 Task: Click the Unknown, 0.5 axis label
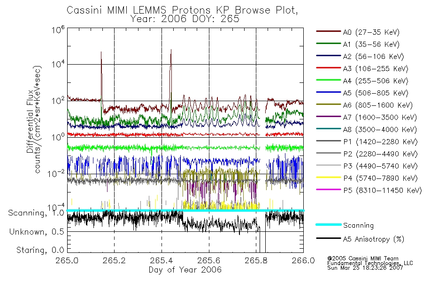(x=37, y=232)
